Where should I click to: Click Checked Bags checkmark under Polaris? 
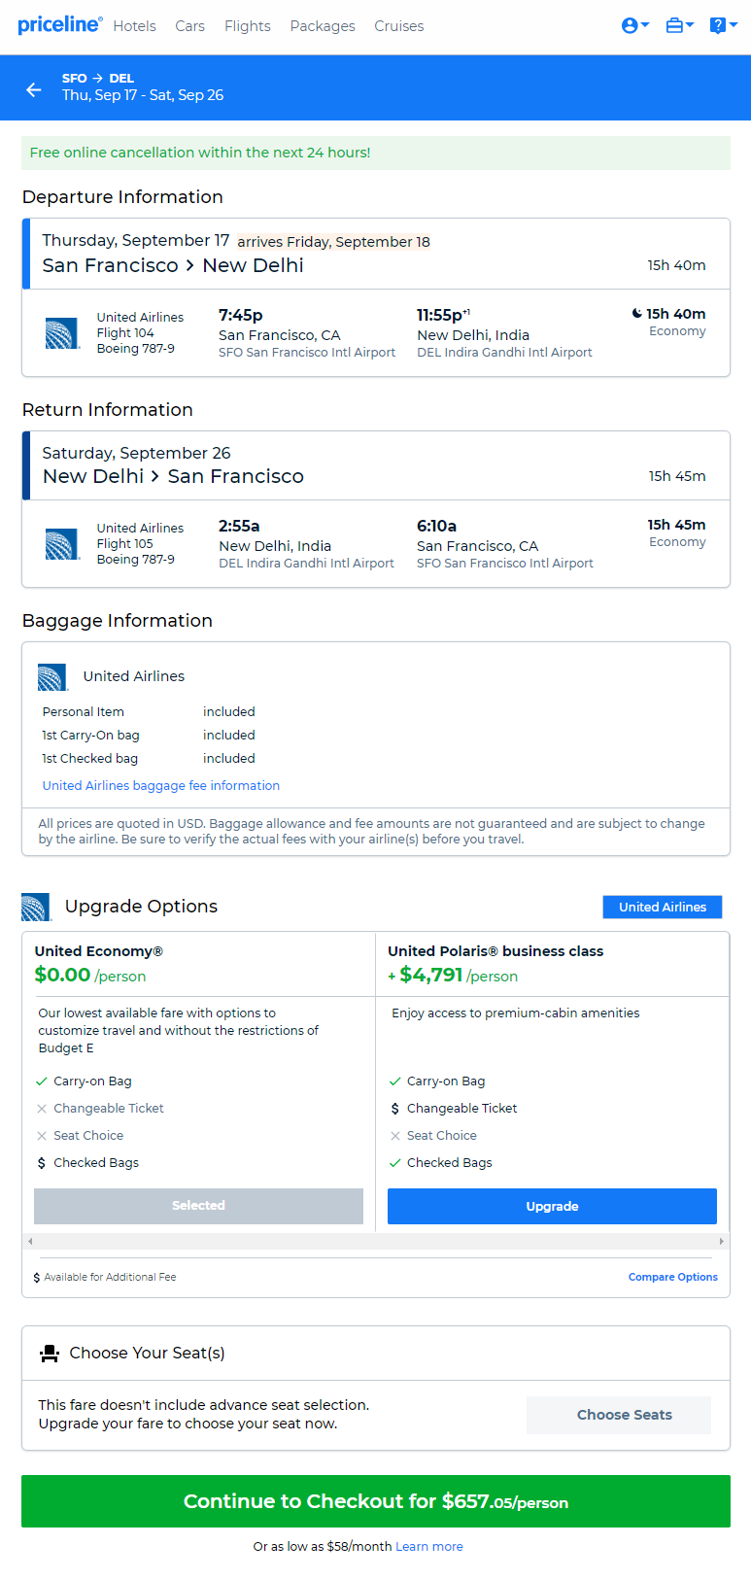click(395, 1162)
